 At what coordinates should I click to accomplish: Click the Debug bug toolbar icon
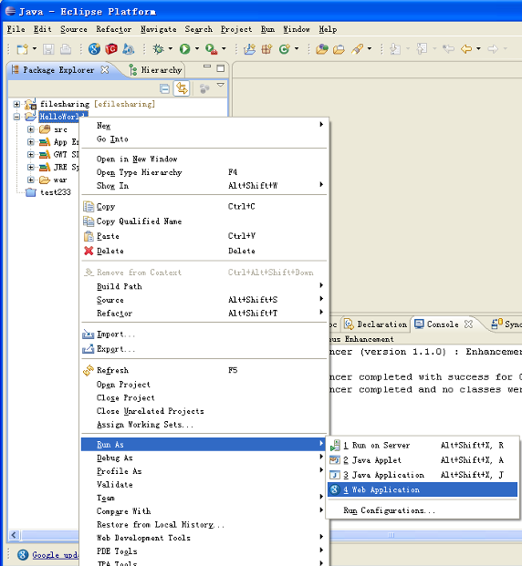(159, 48)
